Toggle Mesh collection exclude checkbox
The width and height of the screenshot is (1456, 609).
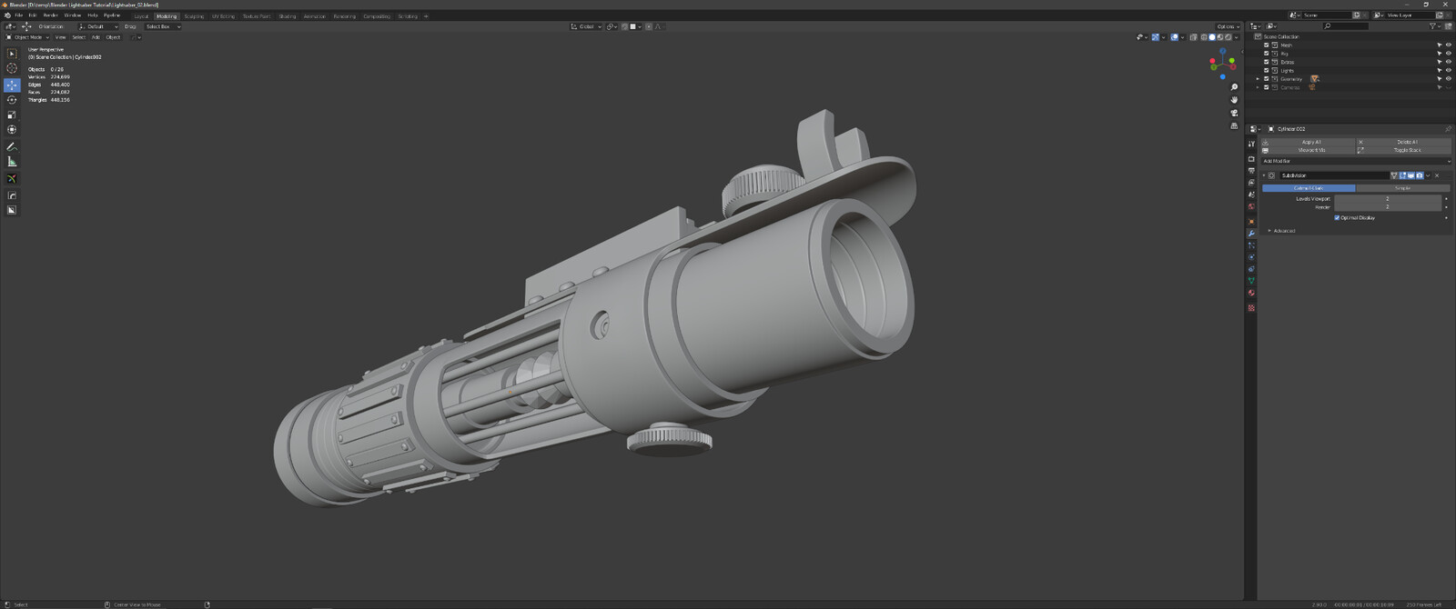[1266, 45]
